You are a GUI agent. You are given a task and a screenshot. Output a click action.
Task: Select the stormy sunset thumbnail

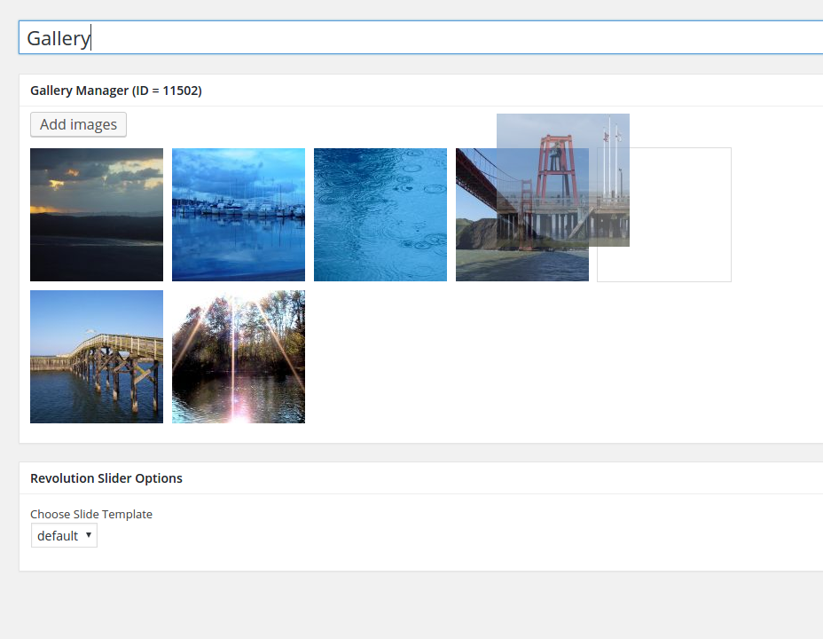coord(97,215)
